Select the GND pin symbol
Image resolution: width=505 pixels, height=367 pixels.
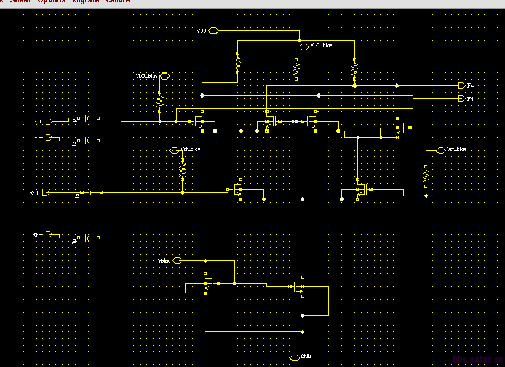295,358
